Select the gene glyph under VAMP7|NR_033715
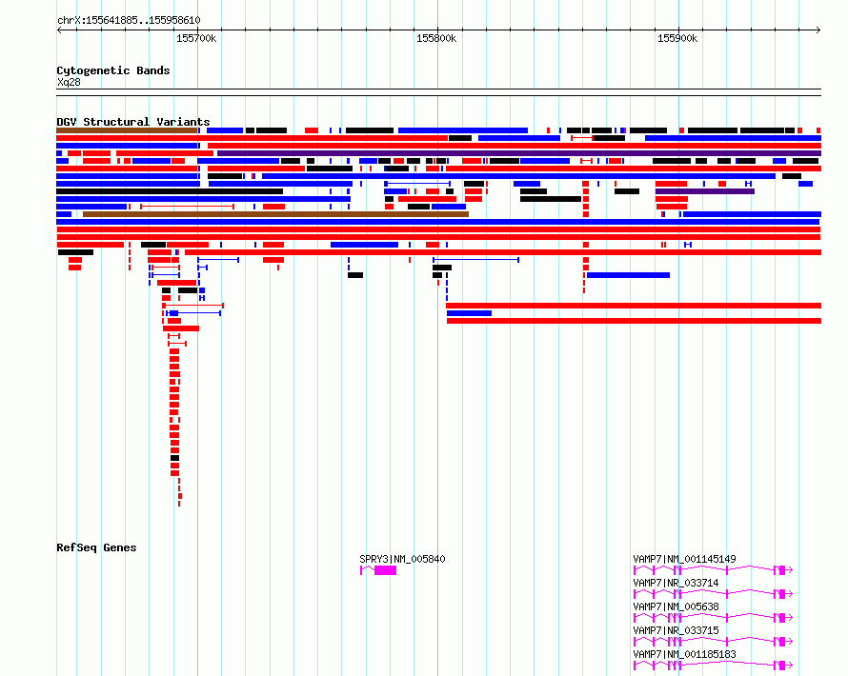 coord(713,642)
